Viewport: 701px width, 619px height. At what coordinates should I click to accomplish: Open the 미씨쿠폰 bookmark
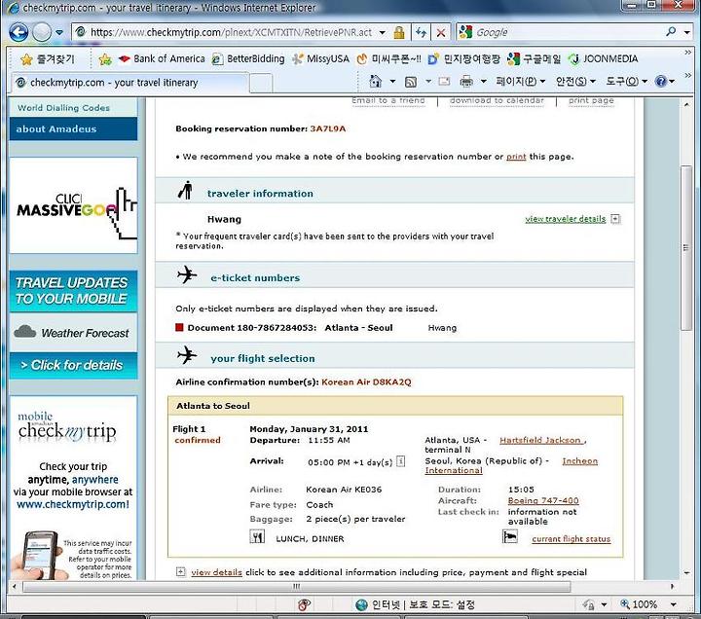pos(388,59)
